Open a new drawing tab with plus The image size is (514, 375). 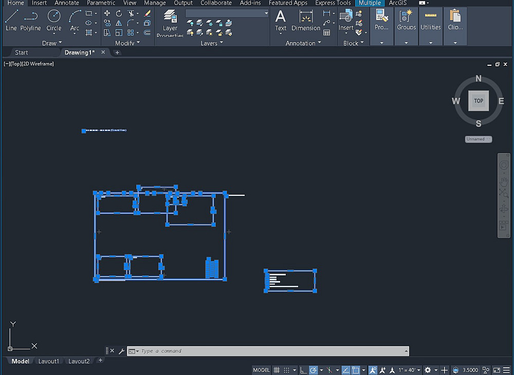coord(117,52)
